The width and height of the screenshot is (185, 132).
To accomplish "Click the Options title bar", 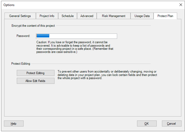I will (x=79, y=5).
